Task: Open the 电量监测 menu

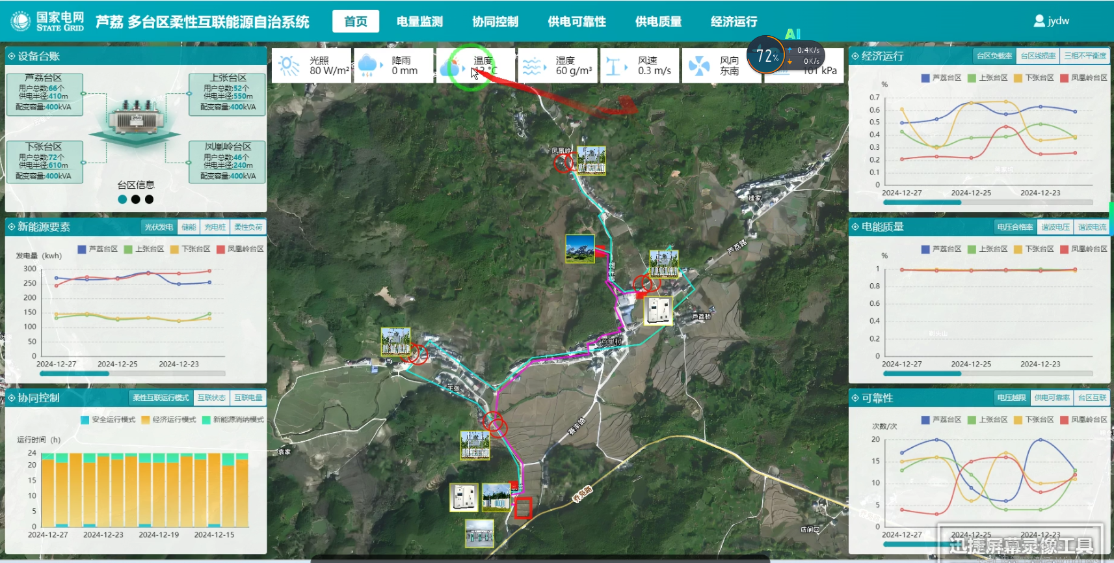Action: (419, 21)
